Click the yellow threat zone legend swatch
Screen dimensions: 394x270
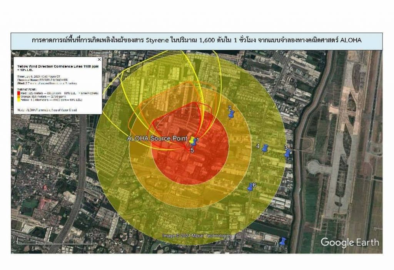pyautogui.click(x=18, y=100)
